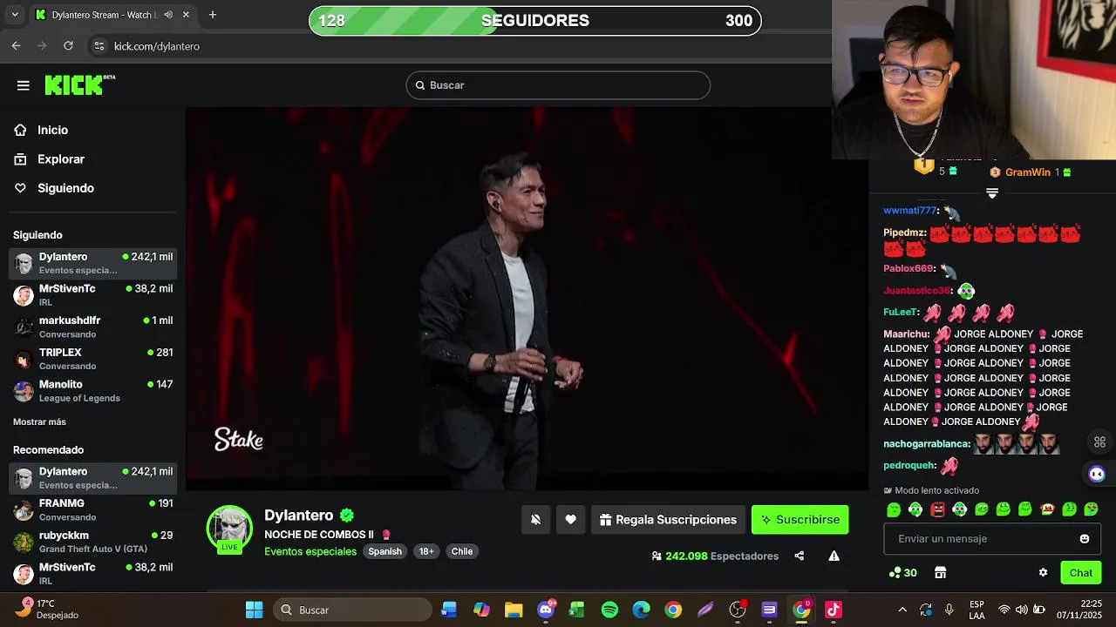Open File Explorer from taskbar
The image size is (1116, 627).
tap(514, 610)
